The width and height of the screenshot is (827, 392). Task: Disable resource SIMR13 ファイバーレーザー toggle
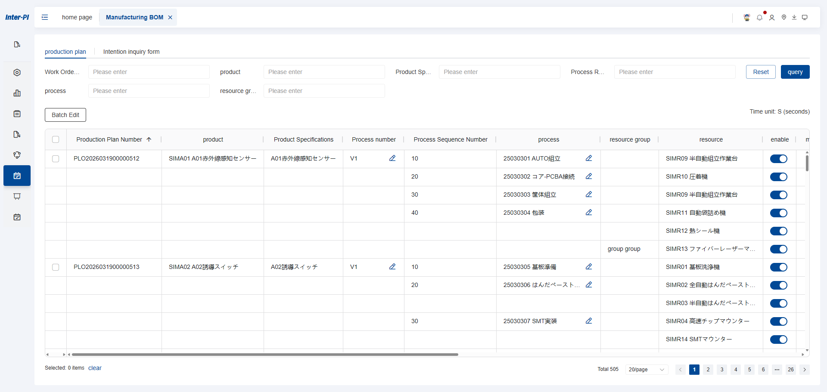[779, 249]
